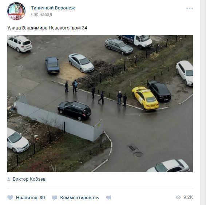This screenshot has height=205, width=206.
Task: Toggle the heart like icon
Action: tap(10, 197)
